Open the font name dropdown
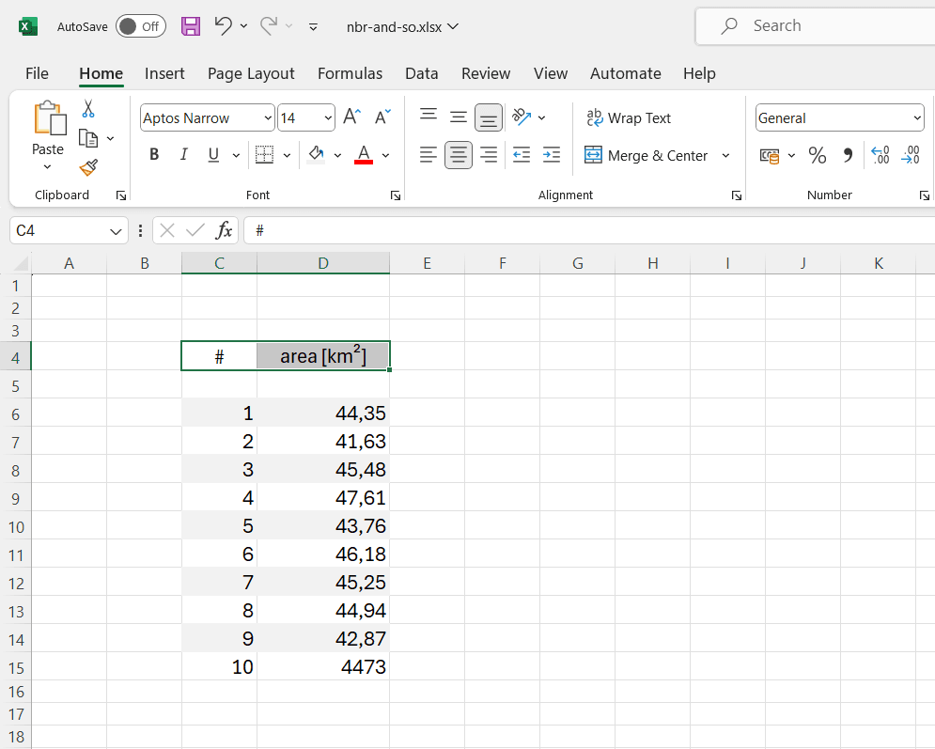The image size is (935, 749). pos(268,118)
